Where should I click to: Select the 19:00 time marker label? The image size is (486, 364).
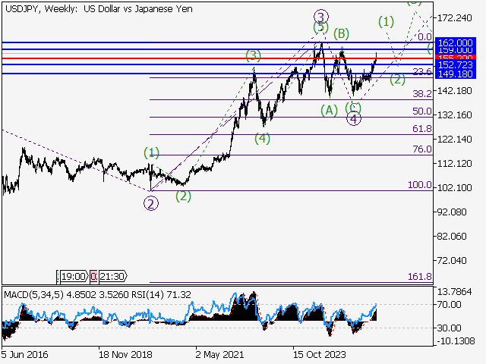pyautogui.click(x=73, y=276)
